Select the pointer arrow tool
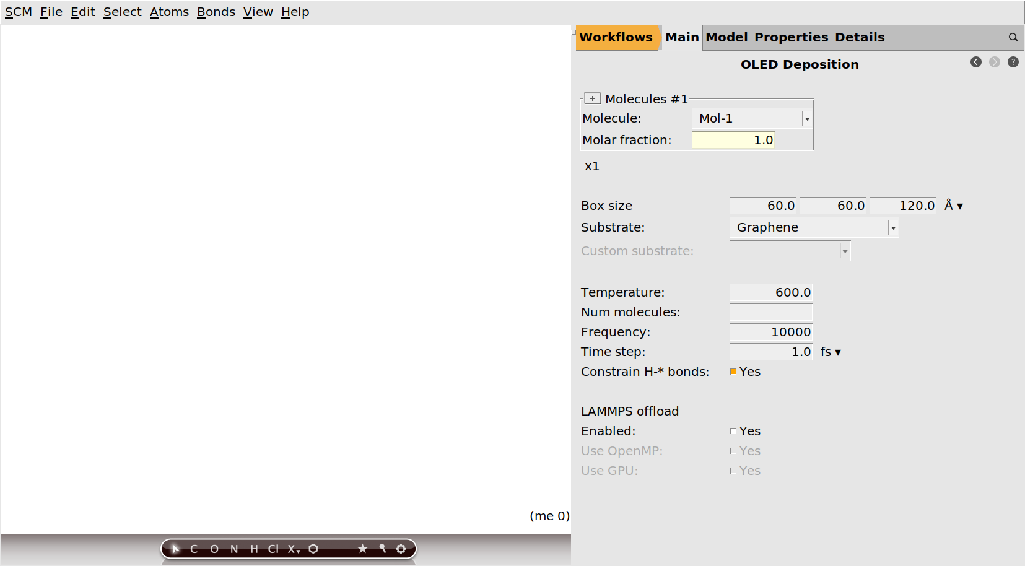The image size is (1025, 566). click(x=175, y=549)
